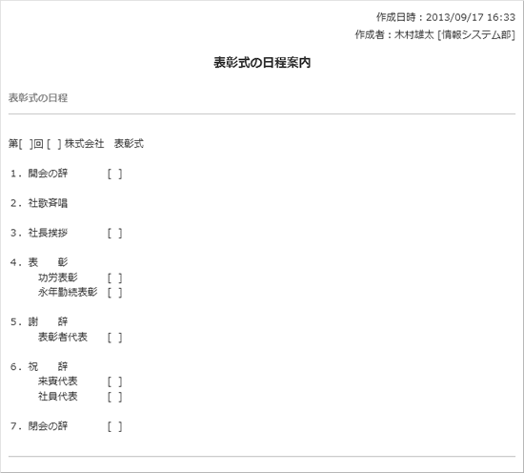Select item 3. 社長挨拶
The image size is (524, 473).
(x=39, y=233)
